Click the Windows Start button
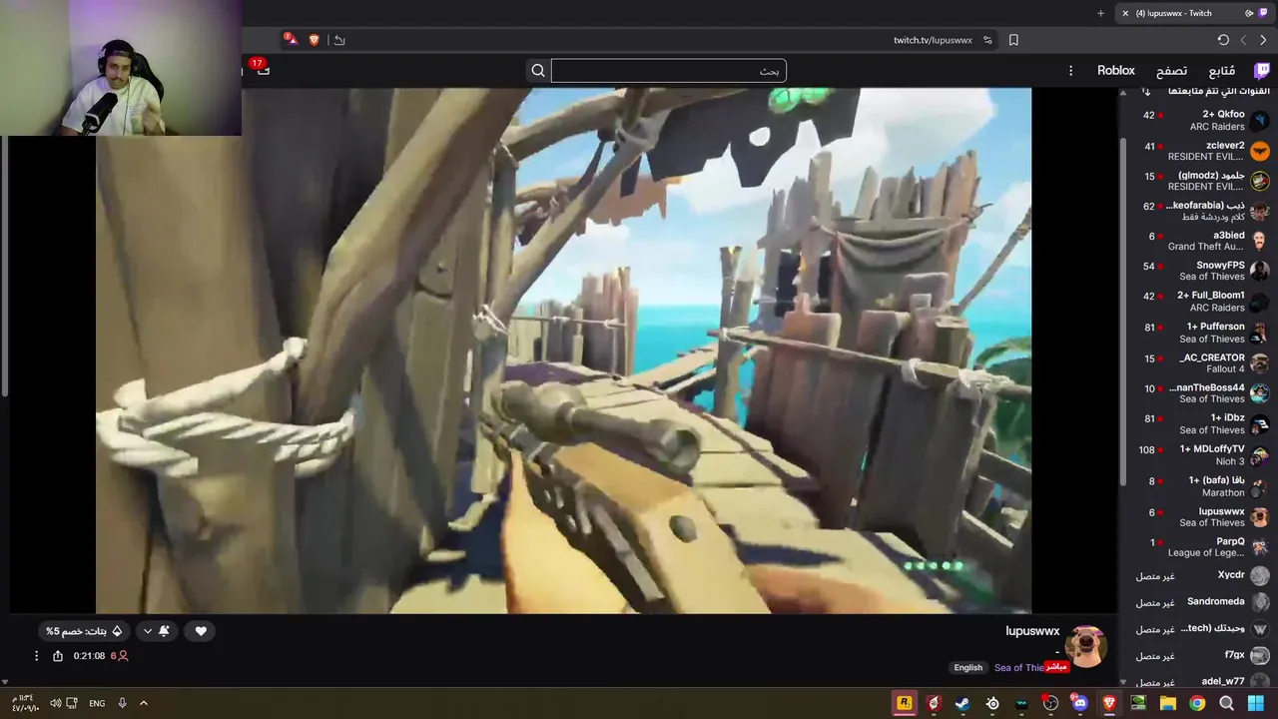This screenshot has height=719, width=1278. pos(1255,703)
